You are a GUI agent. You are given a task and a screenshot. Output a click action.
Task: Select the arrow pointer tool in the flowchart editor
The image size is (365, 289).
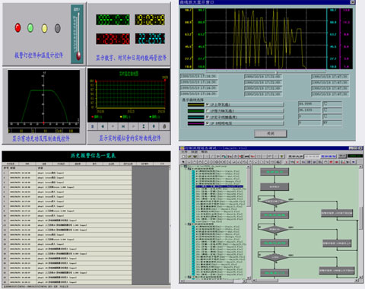click(183, 161)
